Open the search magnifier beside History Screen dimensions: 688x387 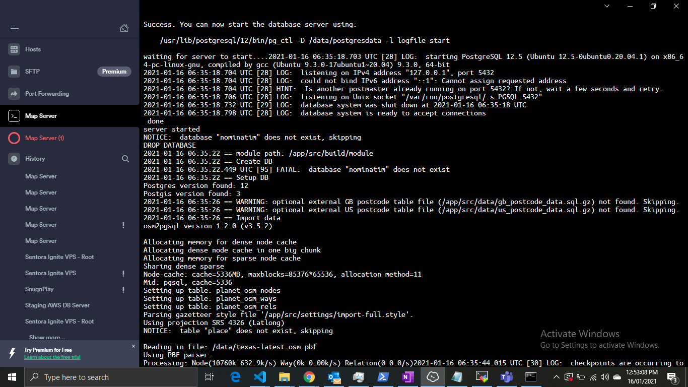click(x=124, y=158)
